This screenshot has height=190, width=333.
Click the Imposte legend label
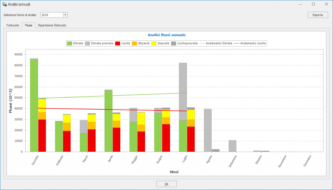(163, 43)
